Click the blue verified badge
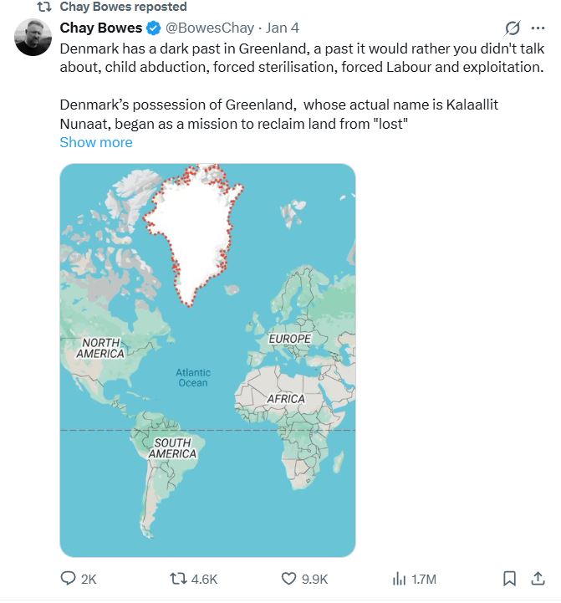561x603 pixels. pos(155,28)
